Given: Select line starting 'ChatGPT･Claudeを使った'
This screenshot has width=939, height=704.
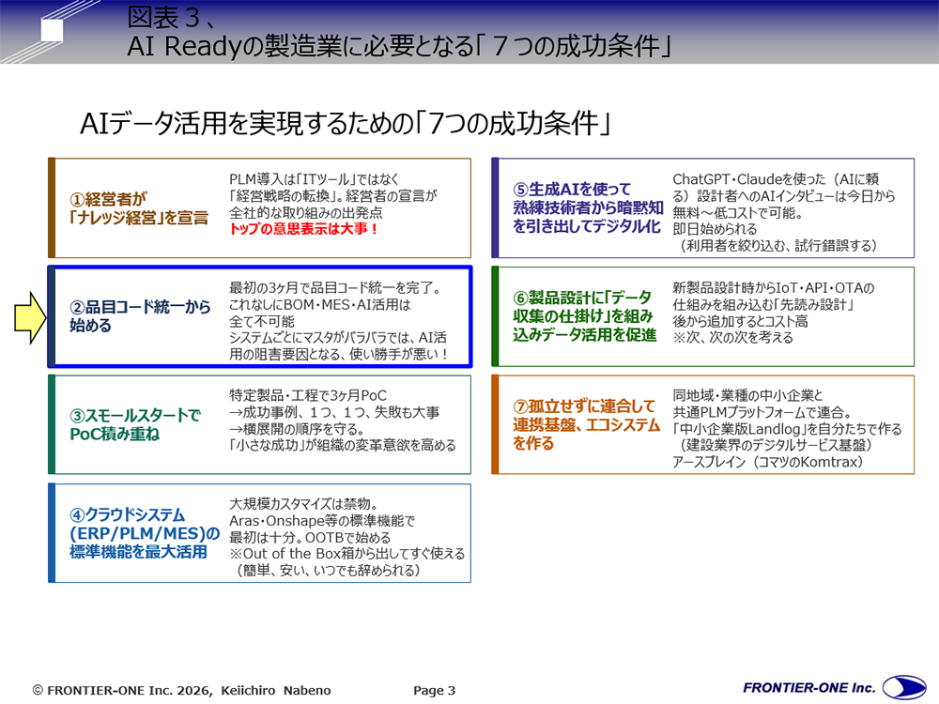Looking at the screenshot, I should tap(776, 179).
